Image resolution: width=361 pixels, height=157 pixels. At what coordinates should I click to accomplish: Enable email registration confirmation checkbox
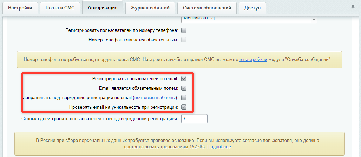pos(184,98)
